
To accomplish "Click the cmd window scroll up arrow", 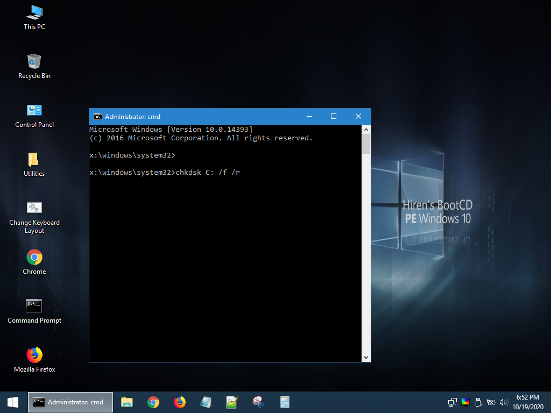I will click(366, 130).
